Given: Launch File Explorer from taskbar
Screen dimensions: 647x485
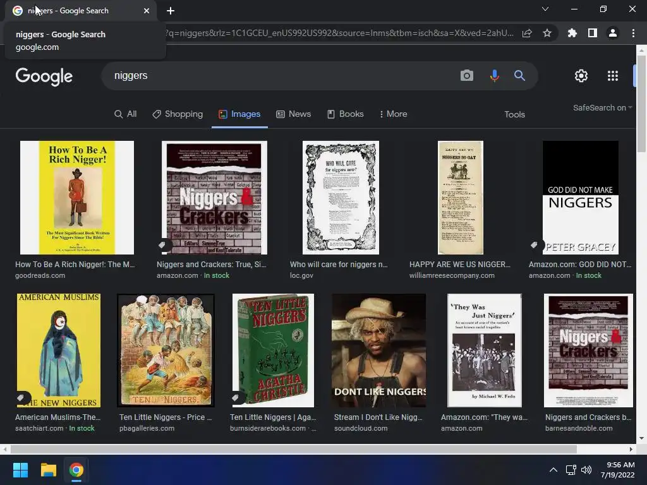Looking at the screenshot, I should click(x=48, y=470).
